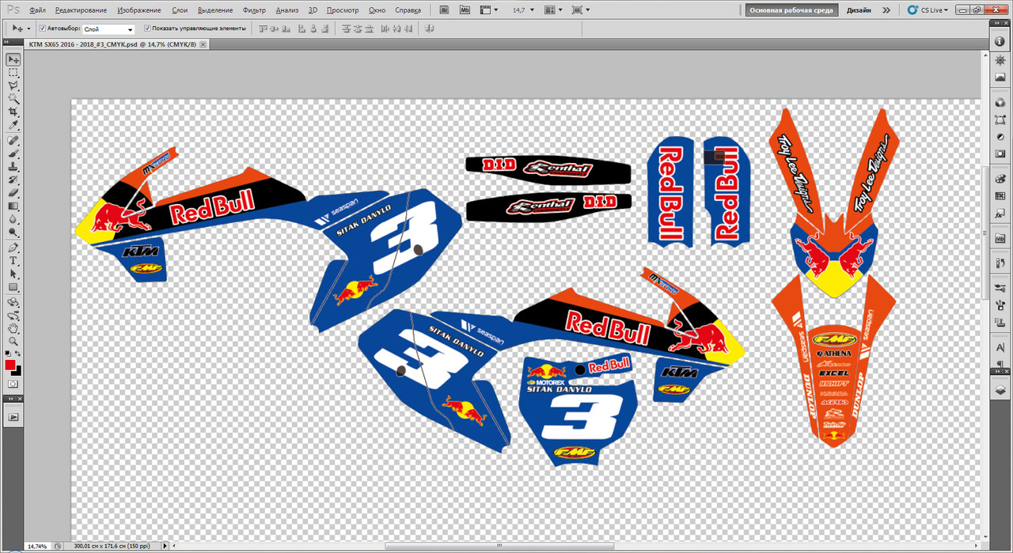
Task: Open the Файл menu
Action: [36, 10]
